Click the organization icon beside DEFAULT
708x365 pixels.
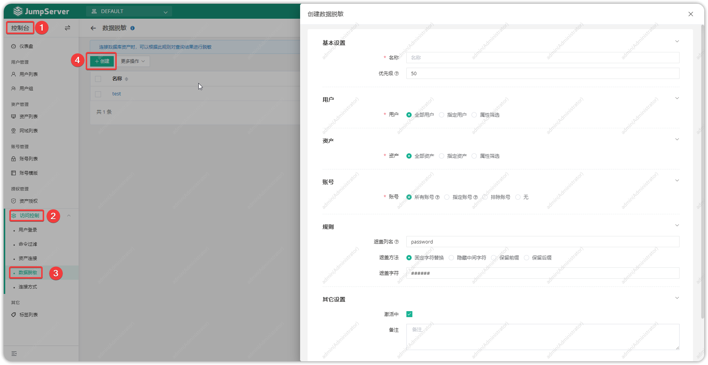coord(94,11)
